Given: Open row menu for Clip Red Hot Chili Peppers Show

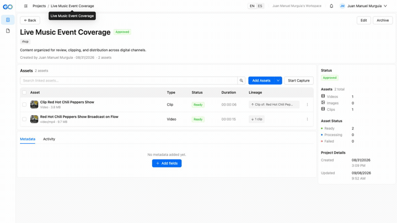Looking at the screenshot, I should pos(307,105).
